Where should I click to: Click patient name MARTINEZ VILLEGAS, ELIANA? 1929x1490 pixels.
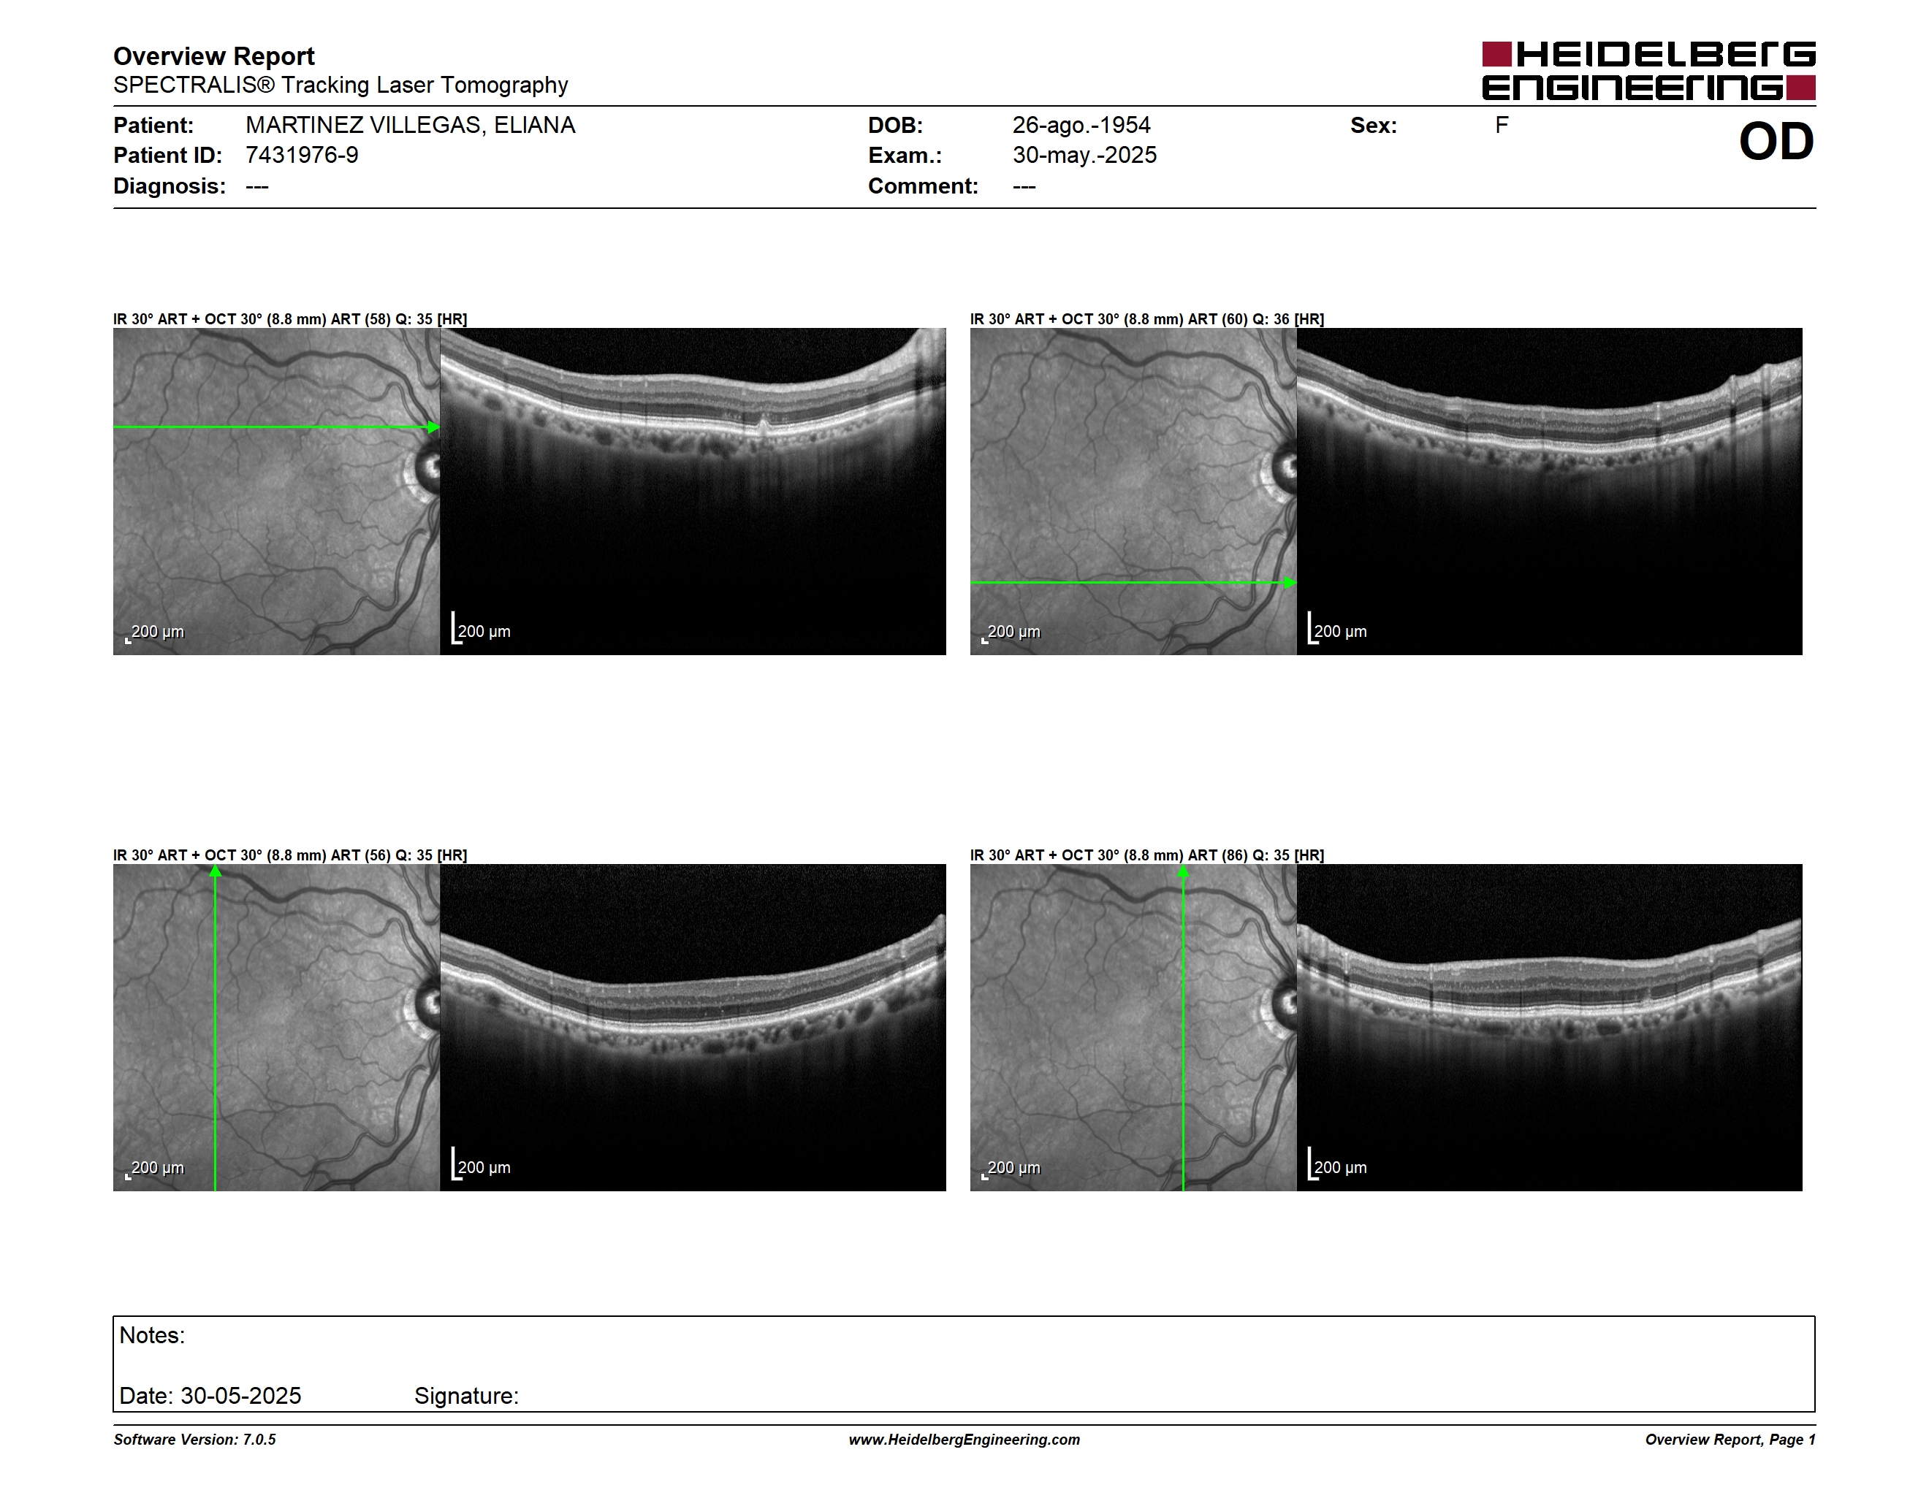click(410, 126)
